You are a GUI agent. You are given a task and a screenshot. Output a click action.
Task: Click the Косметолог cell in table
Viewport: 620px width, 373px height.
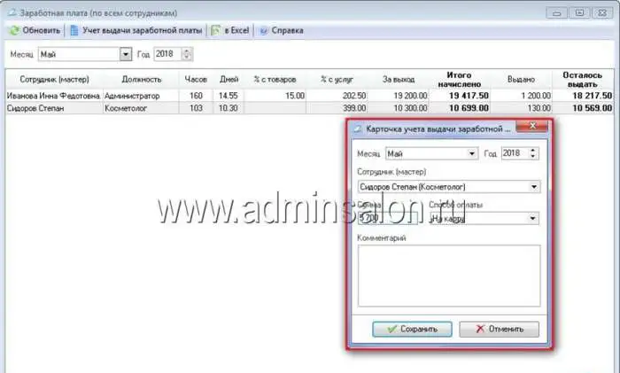click(141, 108)
